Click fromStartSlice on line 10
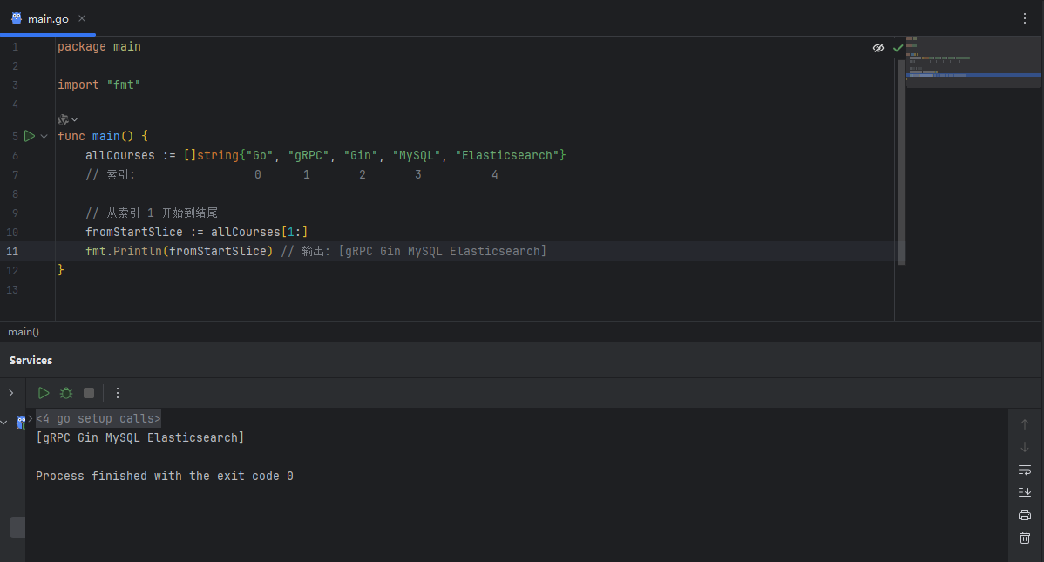1044x562 pixels. [134, 232]
